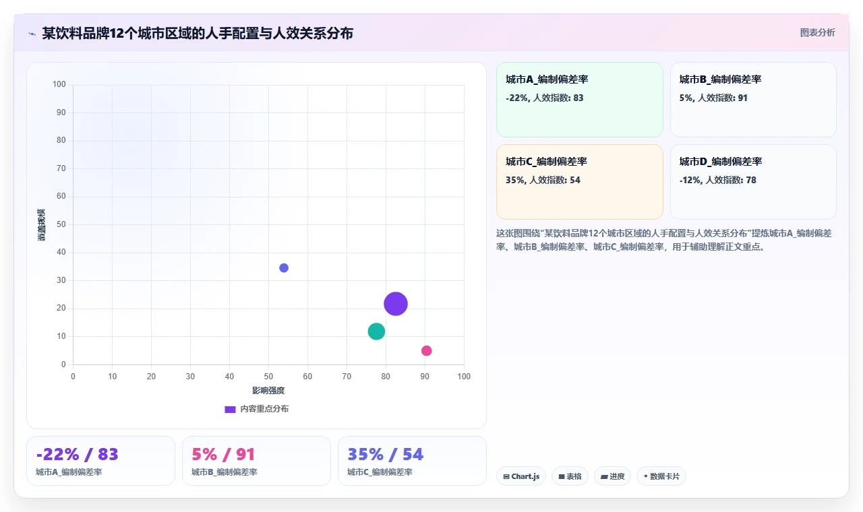This screenshot has width=863, height=512.
Task: Select the 数据卡片 tag chip
Action: [661, 476]
